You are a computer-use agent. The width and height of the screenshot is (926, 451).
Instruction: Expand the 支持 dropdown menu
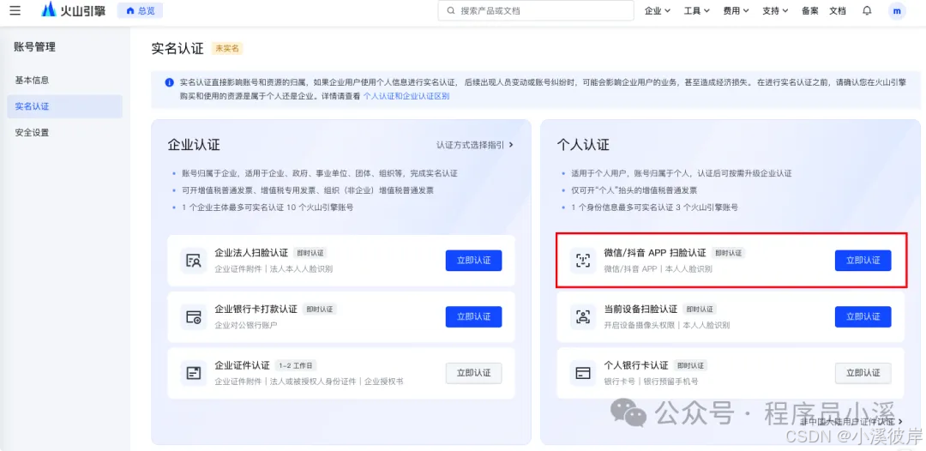click(775, 10)
